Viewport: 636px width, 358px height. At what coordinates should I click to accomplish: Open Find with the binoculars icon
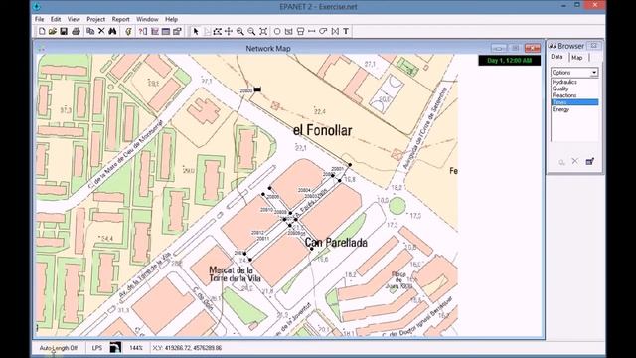[x=112, y=31]
